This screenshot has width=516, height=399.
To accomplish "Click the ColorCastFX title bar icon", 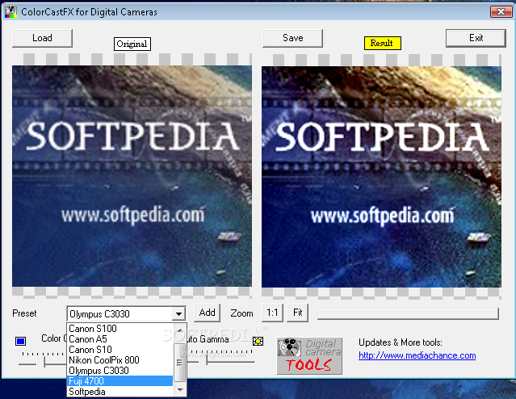I will tap(10, 12).
